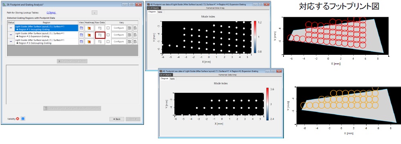
Task: Show Heatmap for Region #1 Incoupling Grating
Action: tap(89, 28)
